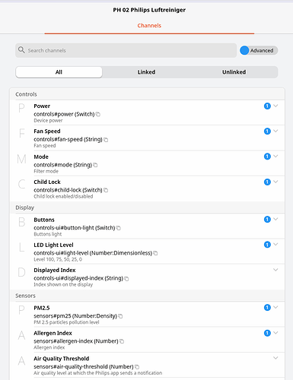Copy the controls#fan-speed channel ID
The image size is (293, 380).
(106, 140)
